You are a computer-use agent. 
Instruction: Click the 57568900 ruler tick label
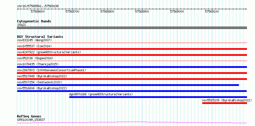pyautogui.click(x=142, y=11)
